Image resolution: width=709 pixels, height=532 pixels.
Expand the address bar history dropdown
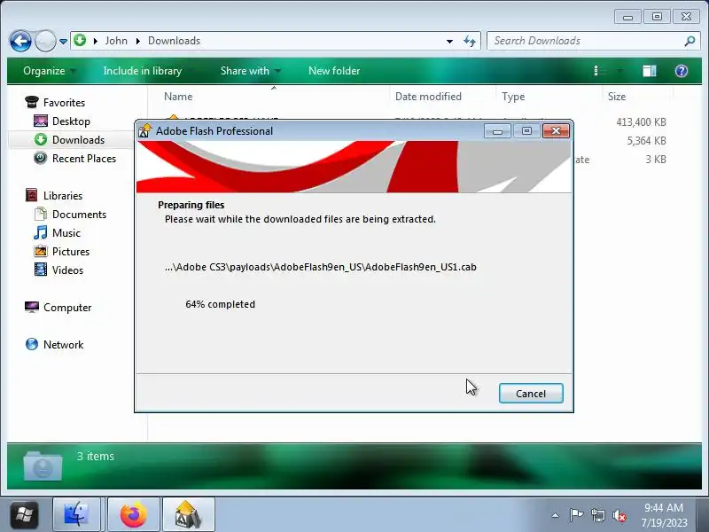coord(449,41)
